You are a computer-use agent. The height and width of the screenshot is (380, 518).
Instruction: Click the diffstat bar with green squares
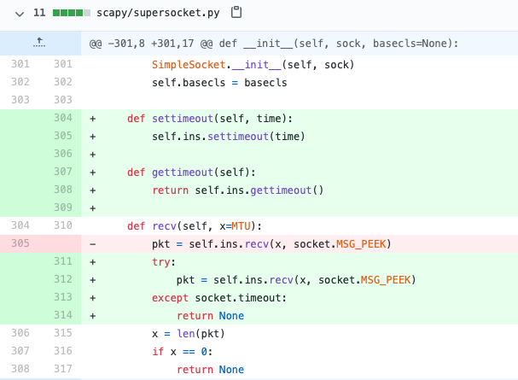click(x=72, y=13)
